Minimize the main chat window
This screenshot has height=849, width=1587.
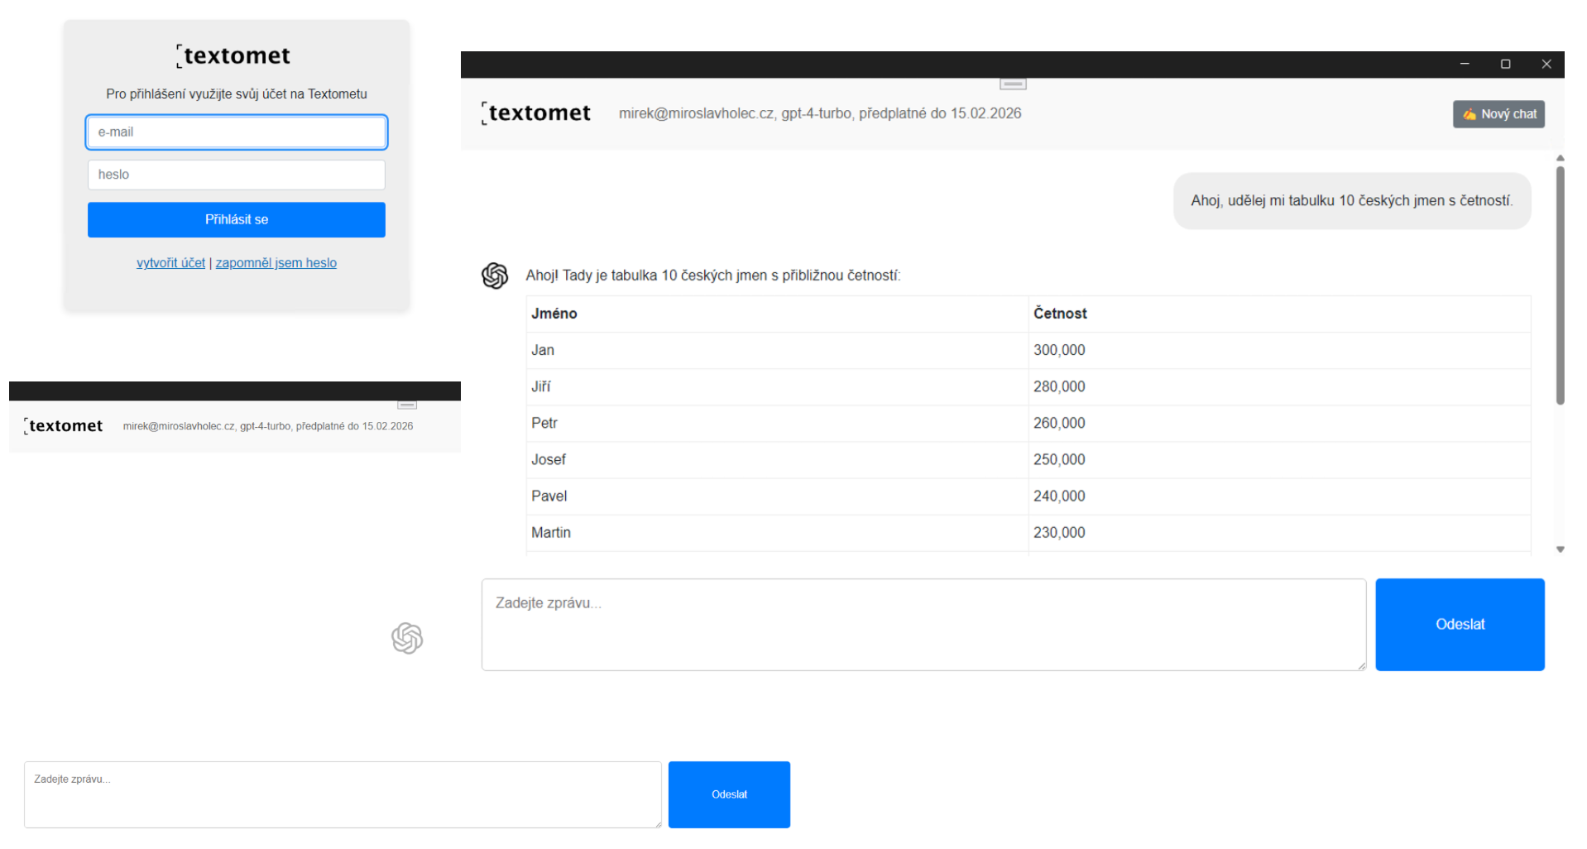click(1465, 64)
